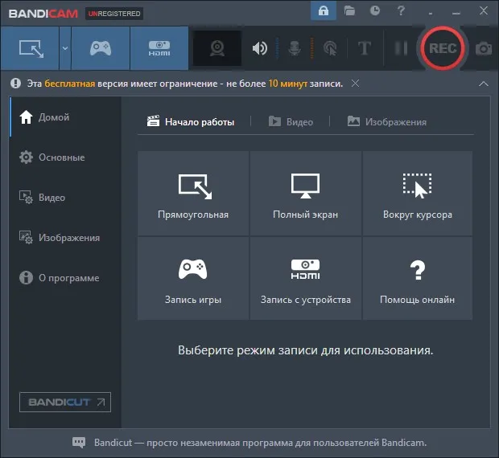Open the Bandicut link button
Image resolution: width=499 pixels, height=458 pixels.
tap(65, 402)
